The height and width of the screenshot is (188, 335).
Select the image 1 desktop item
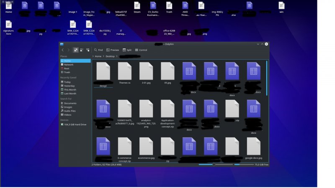click(x=73, y=12)
